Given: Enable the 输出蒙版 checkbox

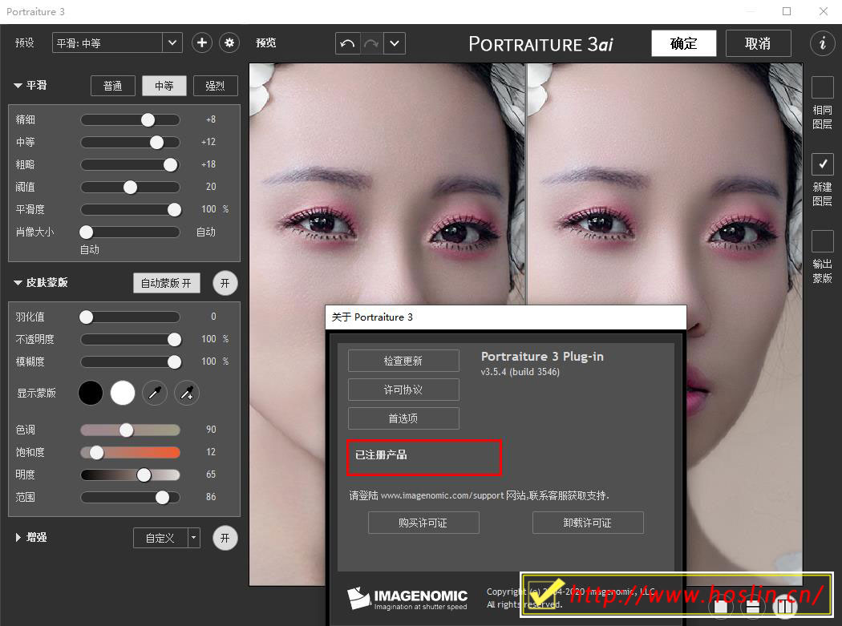Looking at the screenshot, I should point(822,241).
